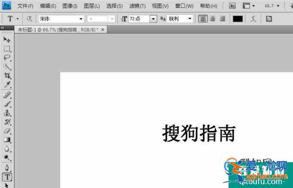The width and height of the screenshot is (293, 188).
Task: Click the font size 72点 field
Action: [139, 18]
